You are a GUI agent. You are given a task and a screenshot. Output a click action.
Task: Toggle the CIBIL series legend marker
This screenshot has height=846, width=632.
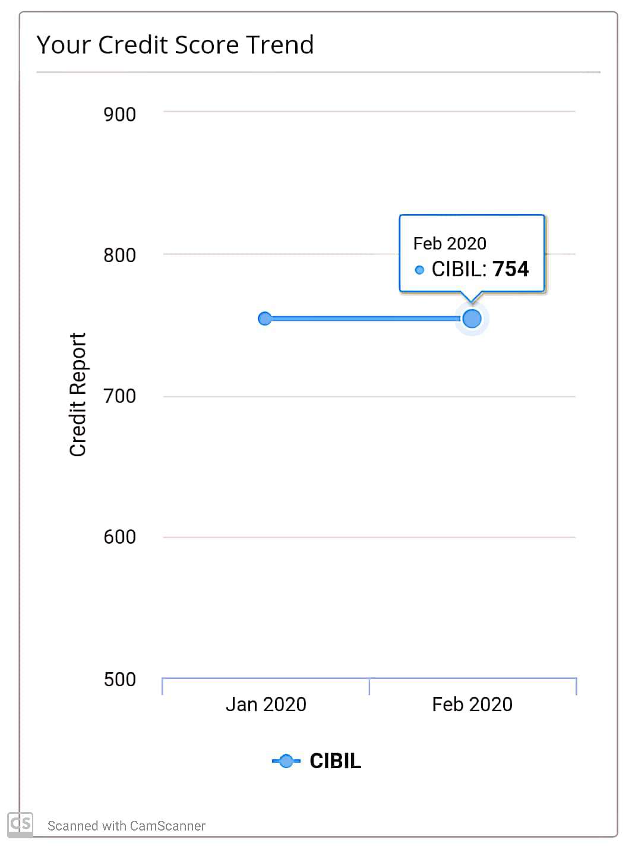[286, 761]
